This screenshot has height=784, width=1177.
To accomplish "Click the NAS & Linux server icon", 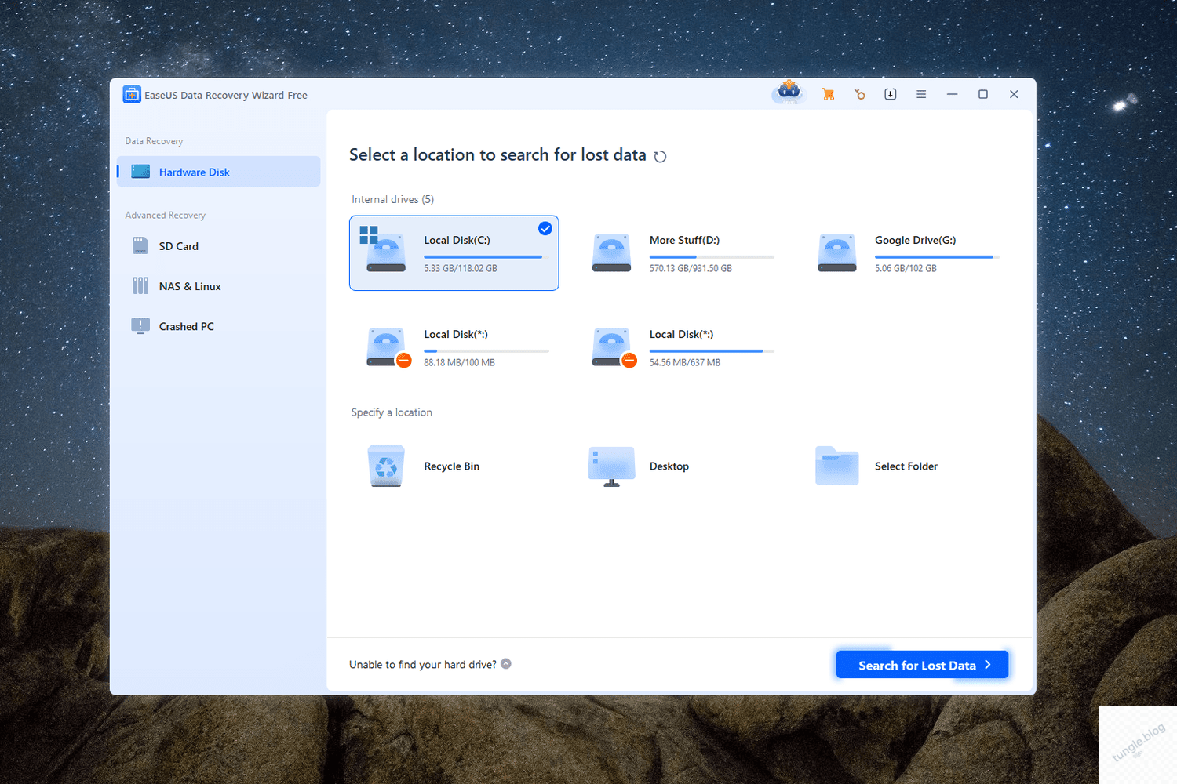I will [140, 286].
